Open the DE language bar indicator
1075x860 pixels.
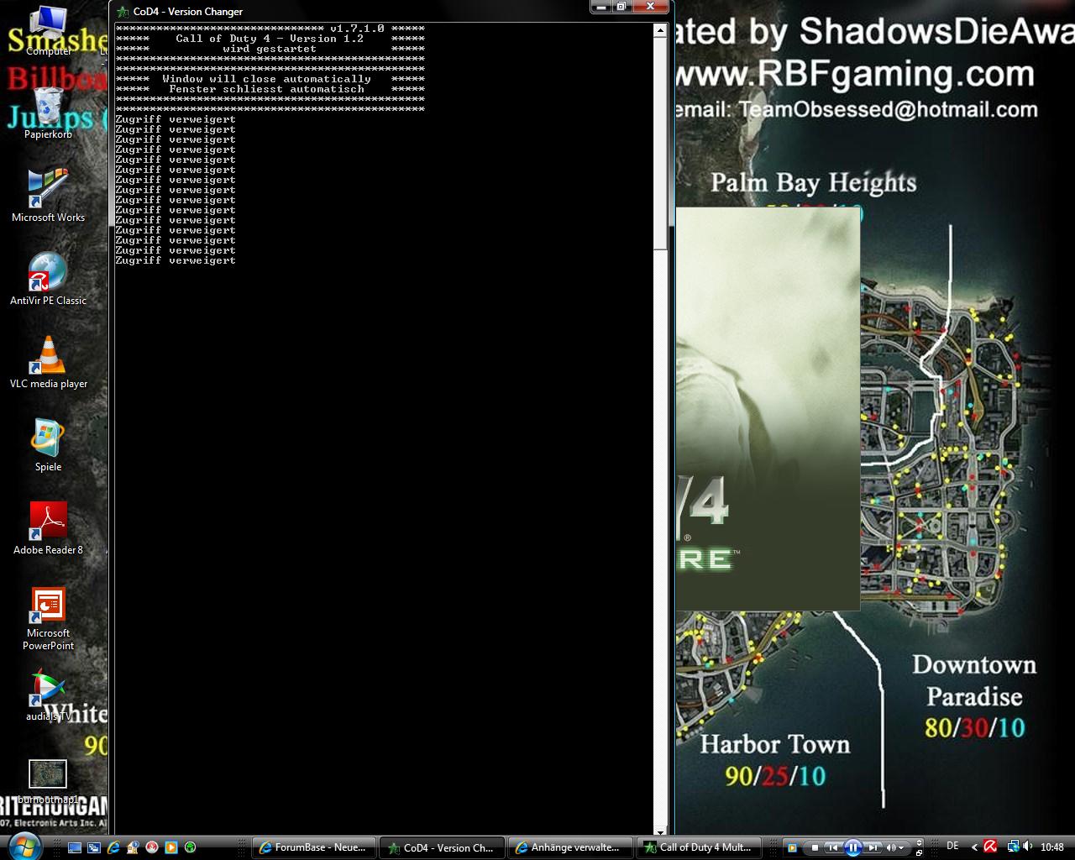tap(952, 847)
